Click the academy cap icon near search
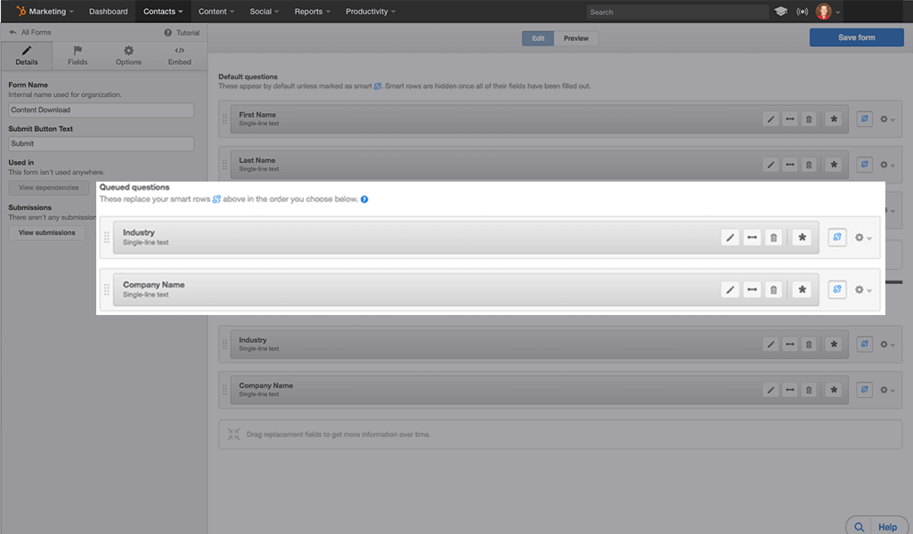 pyautogui.click(x=783, y=11)
